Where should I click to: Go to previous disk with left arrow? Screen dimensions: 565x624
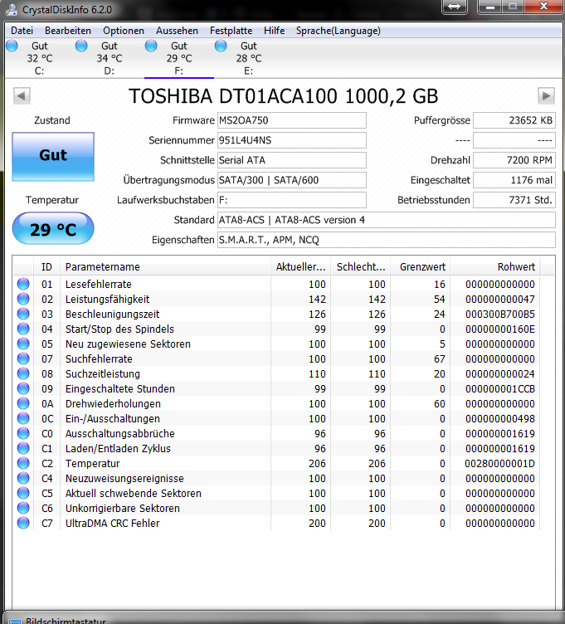pyautogui.click(x=22, y=96)
